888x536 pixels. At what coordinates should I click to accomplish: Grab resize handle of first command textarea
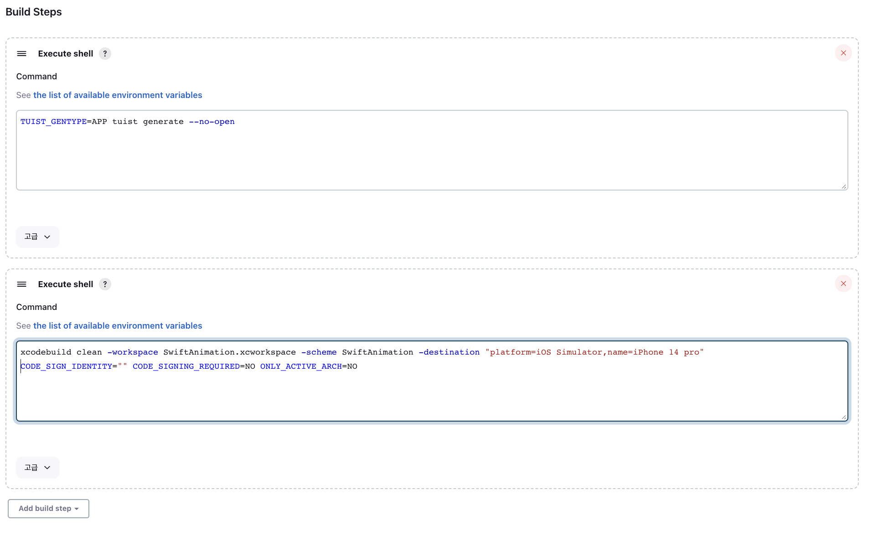pyautogui.click(x=844, y=186)
